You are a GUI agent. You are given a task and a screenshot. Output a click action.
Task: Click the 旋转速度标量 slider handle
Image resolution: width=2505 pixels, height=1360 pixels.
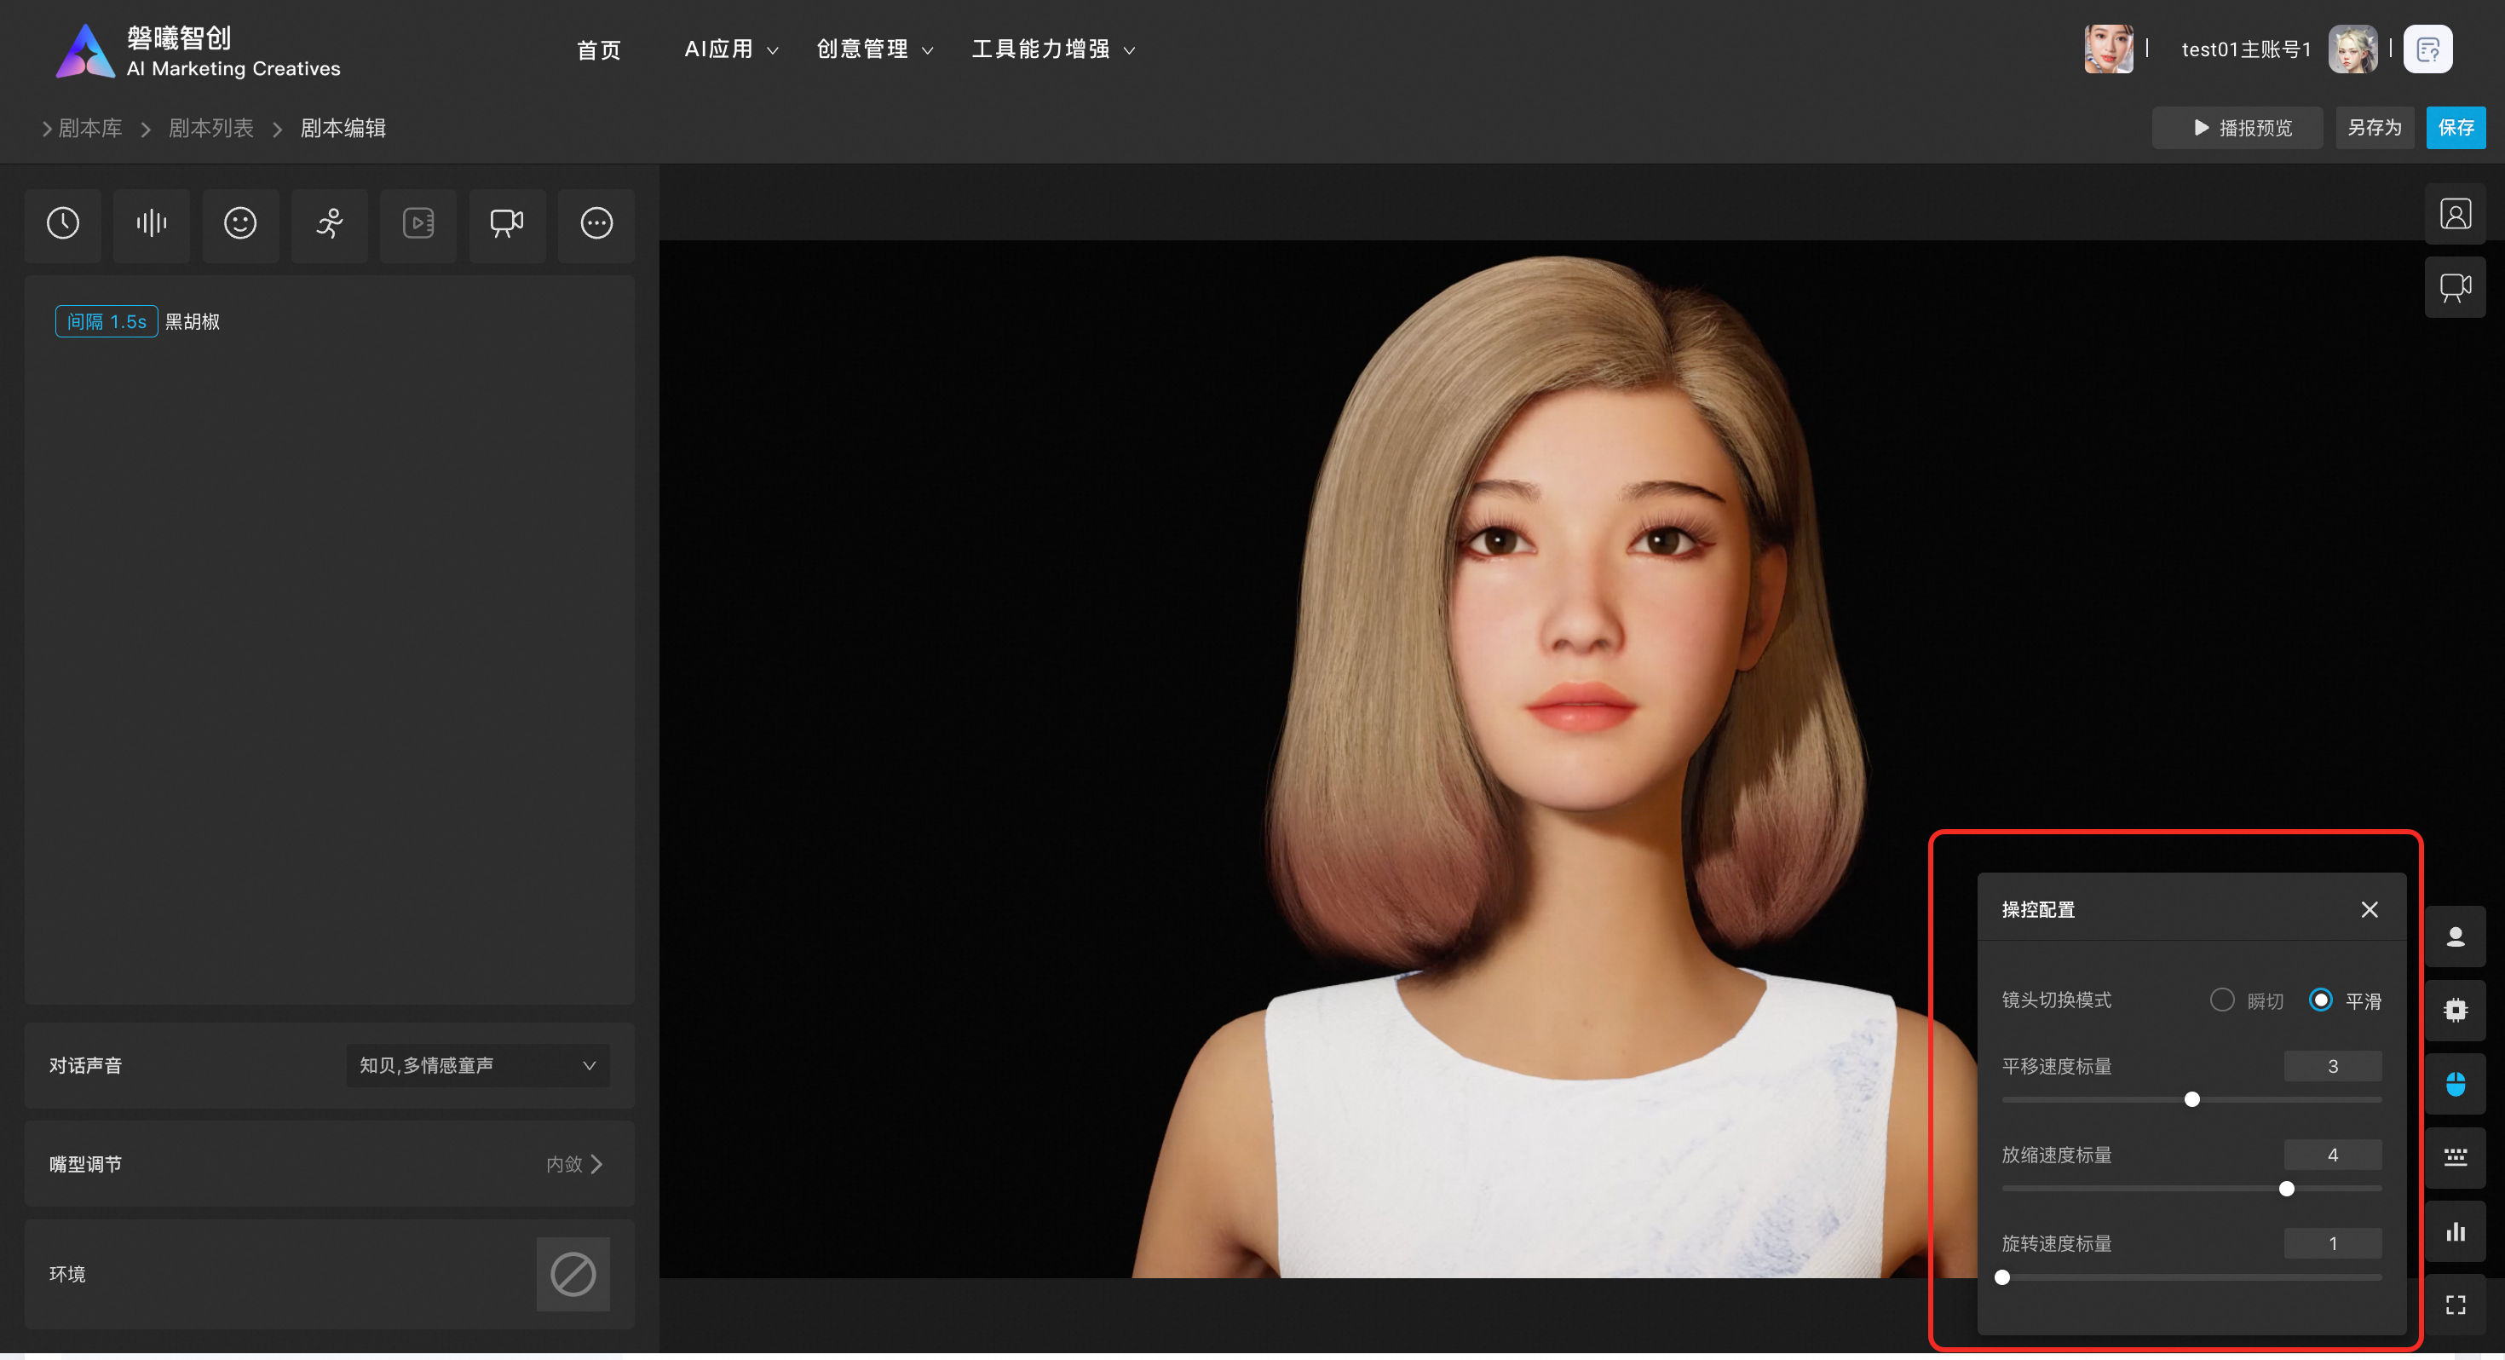2002,1277
